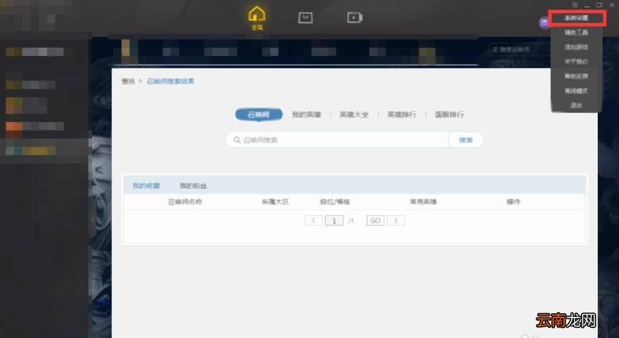Click the 搜索 button
This screenshot has width=619, height=338.
pos(466,140)
